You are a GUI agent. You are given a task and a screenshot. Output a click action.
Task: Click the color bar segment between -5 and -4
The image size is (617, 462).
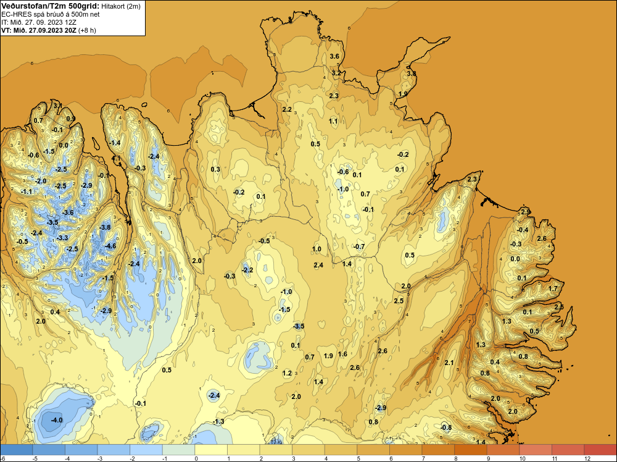49,450
